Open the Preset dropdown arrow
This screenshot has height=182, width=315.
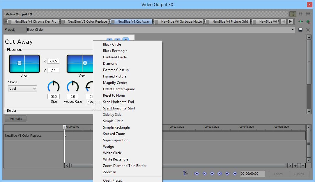[x=293, y=30]
